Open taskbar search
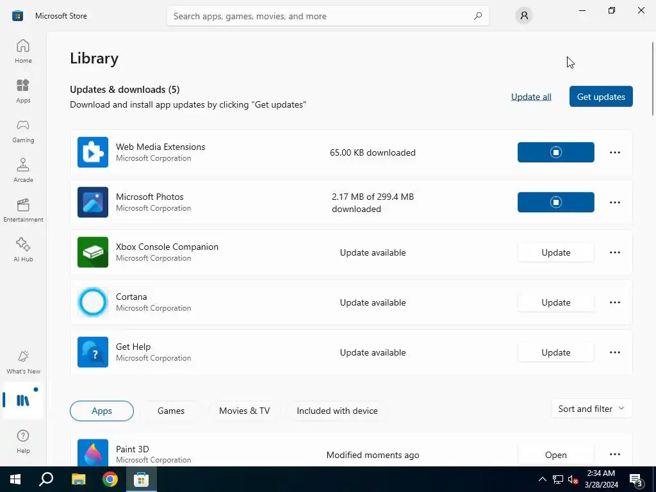The width and height of the screenshot is (656, 492). point(46,479)
